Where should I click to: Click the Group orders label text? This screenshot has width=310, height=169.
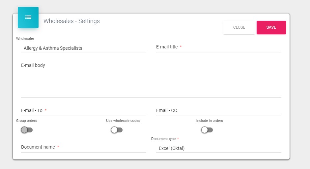27,121
